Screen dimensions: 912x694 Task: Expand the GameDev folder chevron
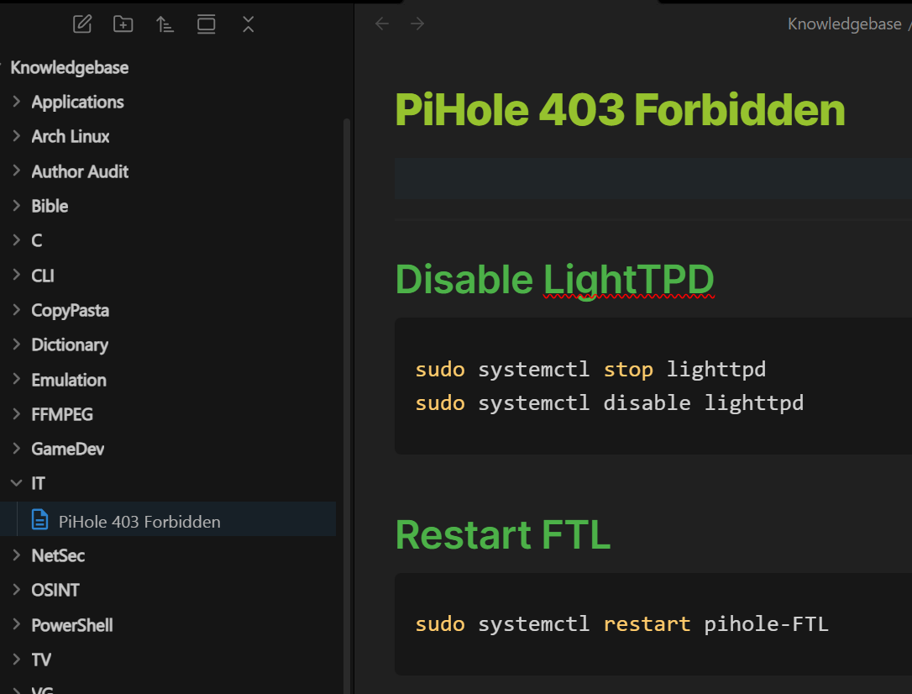[16, 448]
